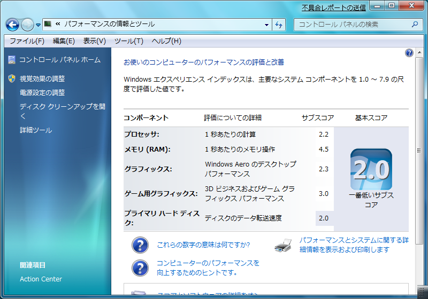Click the address bar refresh button
Viewport: 428px width, 299px height.
(x=279, y=25)
